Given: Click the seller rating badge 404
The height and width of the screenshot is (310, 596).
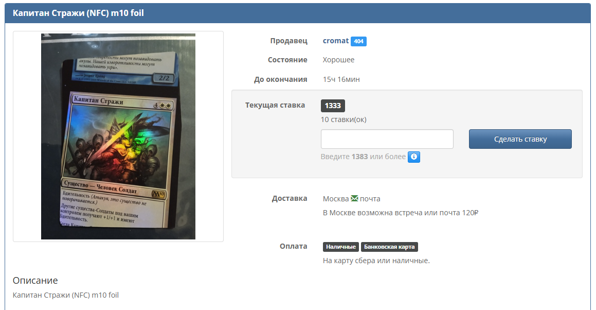Looking at the screenshot, I should pyautogui.click(x=358, y=41).
